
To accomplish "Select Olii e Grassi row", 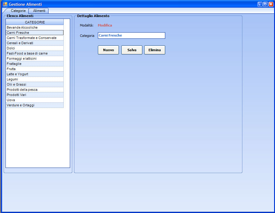I will 34,84.
